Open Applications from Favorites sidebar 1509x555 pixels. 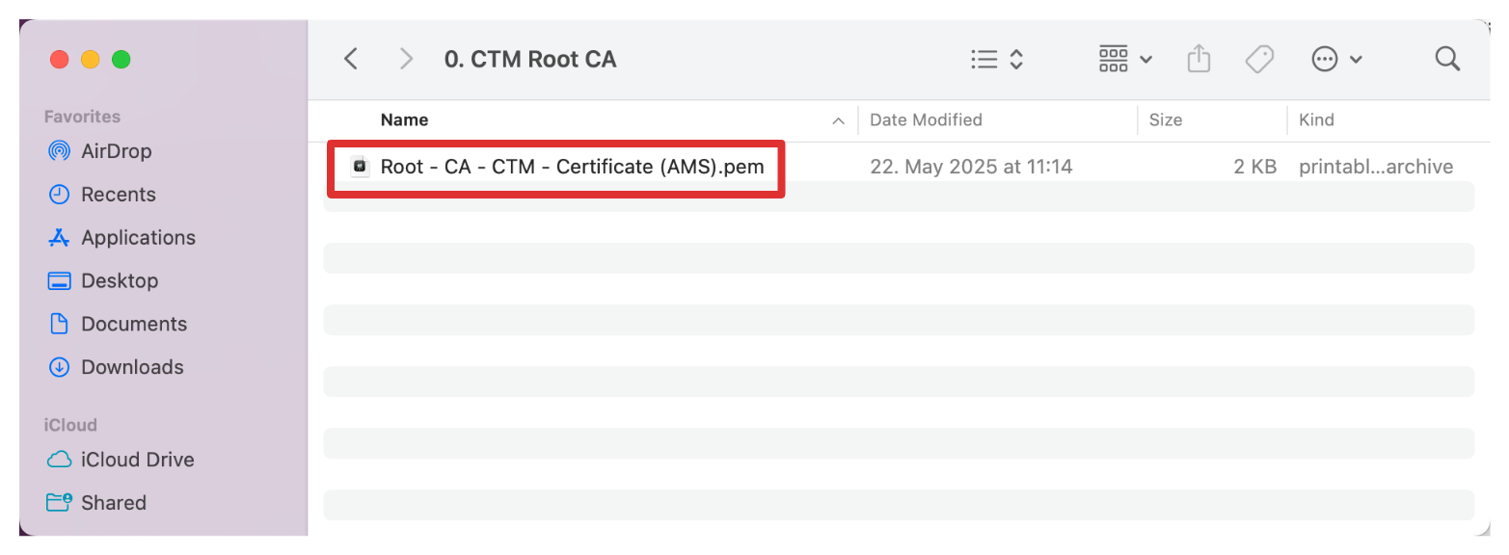coord(138,238)
